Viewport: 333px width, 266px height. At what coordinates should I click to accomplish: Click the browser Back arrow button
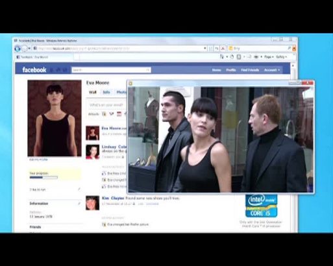(x=18, y=49)
